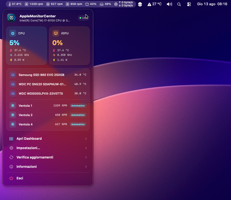
Task: Click the WDC WD5000LPVX drive icon
Action: 13,94
